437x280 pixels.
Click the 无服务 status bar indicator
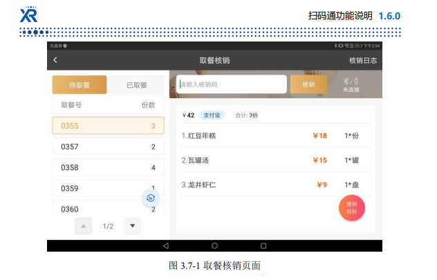click(56, 46)
